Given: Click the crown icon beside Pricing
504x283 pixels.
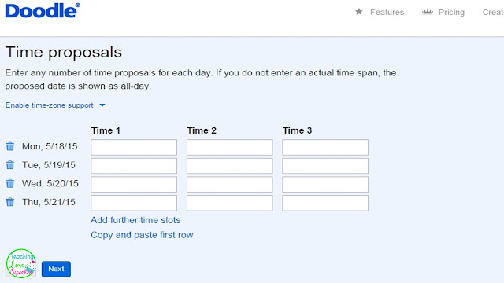Looking at the screenshot, I should click(427, 12).
